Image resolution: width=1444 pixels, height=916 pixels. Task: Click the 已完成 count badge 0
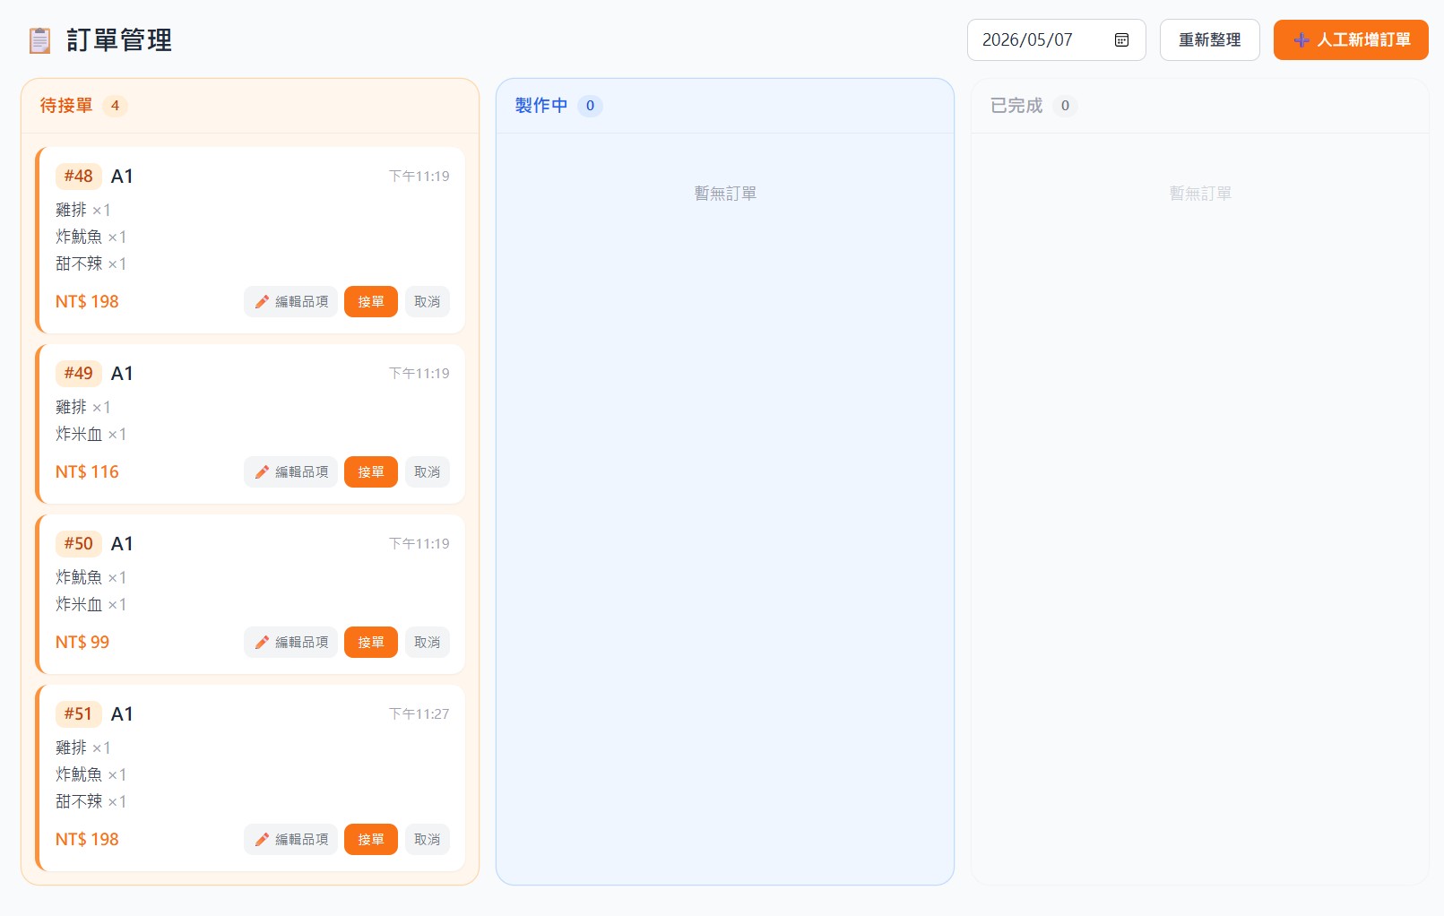pyautogui.click(x=1065, y=106)
